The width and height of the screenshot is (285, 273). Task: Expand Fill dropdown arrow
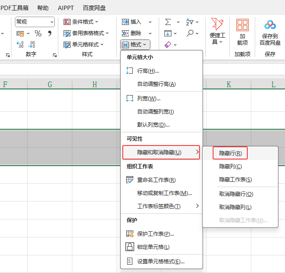coord(175,33)
